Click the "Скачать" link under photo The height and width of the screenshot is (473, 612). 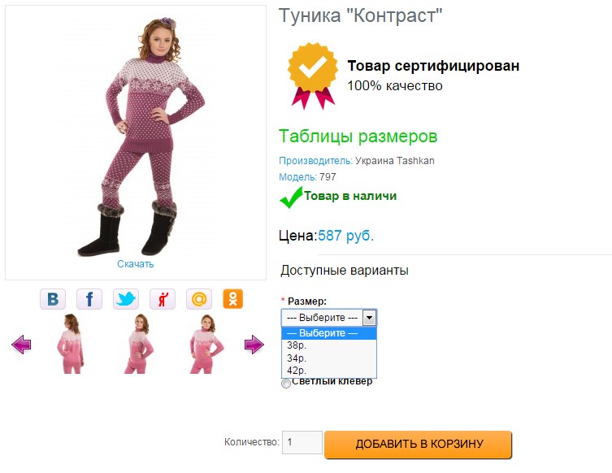point(135,264)
